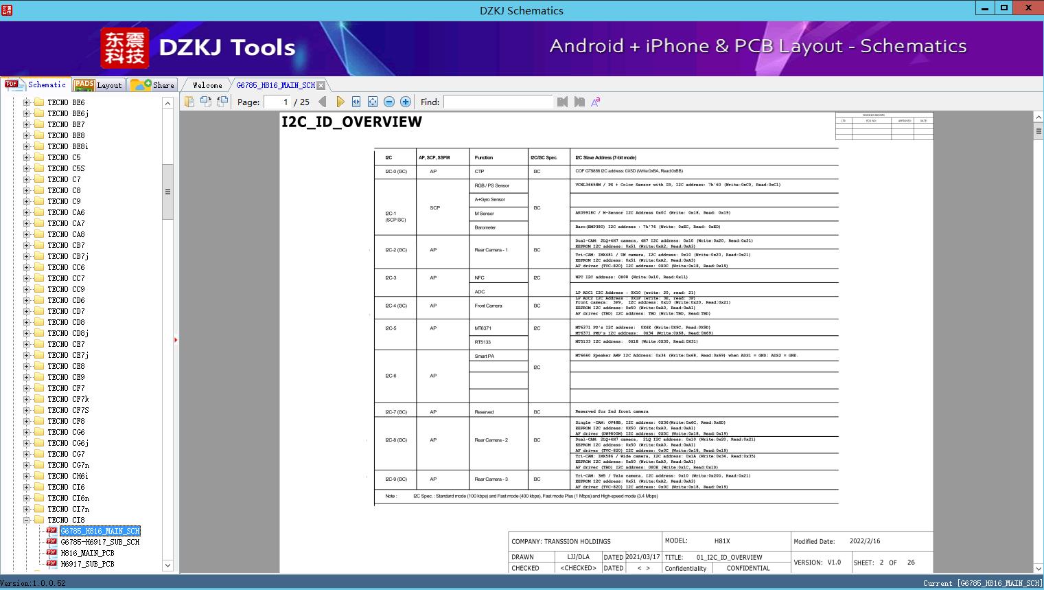
Task: Zoom out with the minus icon
Action: click(x=389, y=102)
